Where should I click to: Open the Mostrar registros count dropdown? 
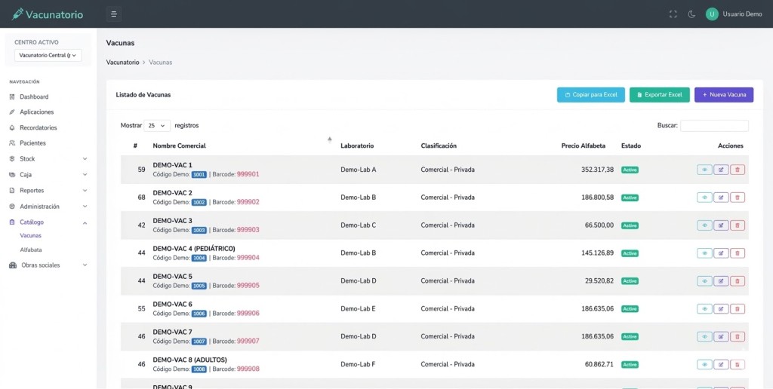(158, 126)
